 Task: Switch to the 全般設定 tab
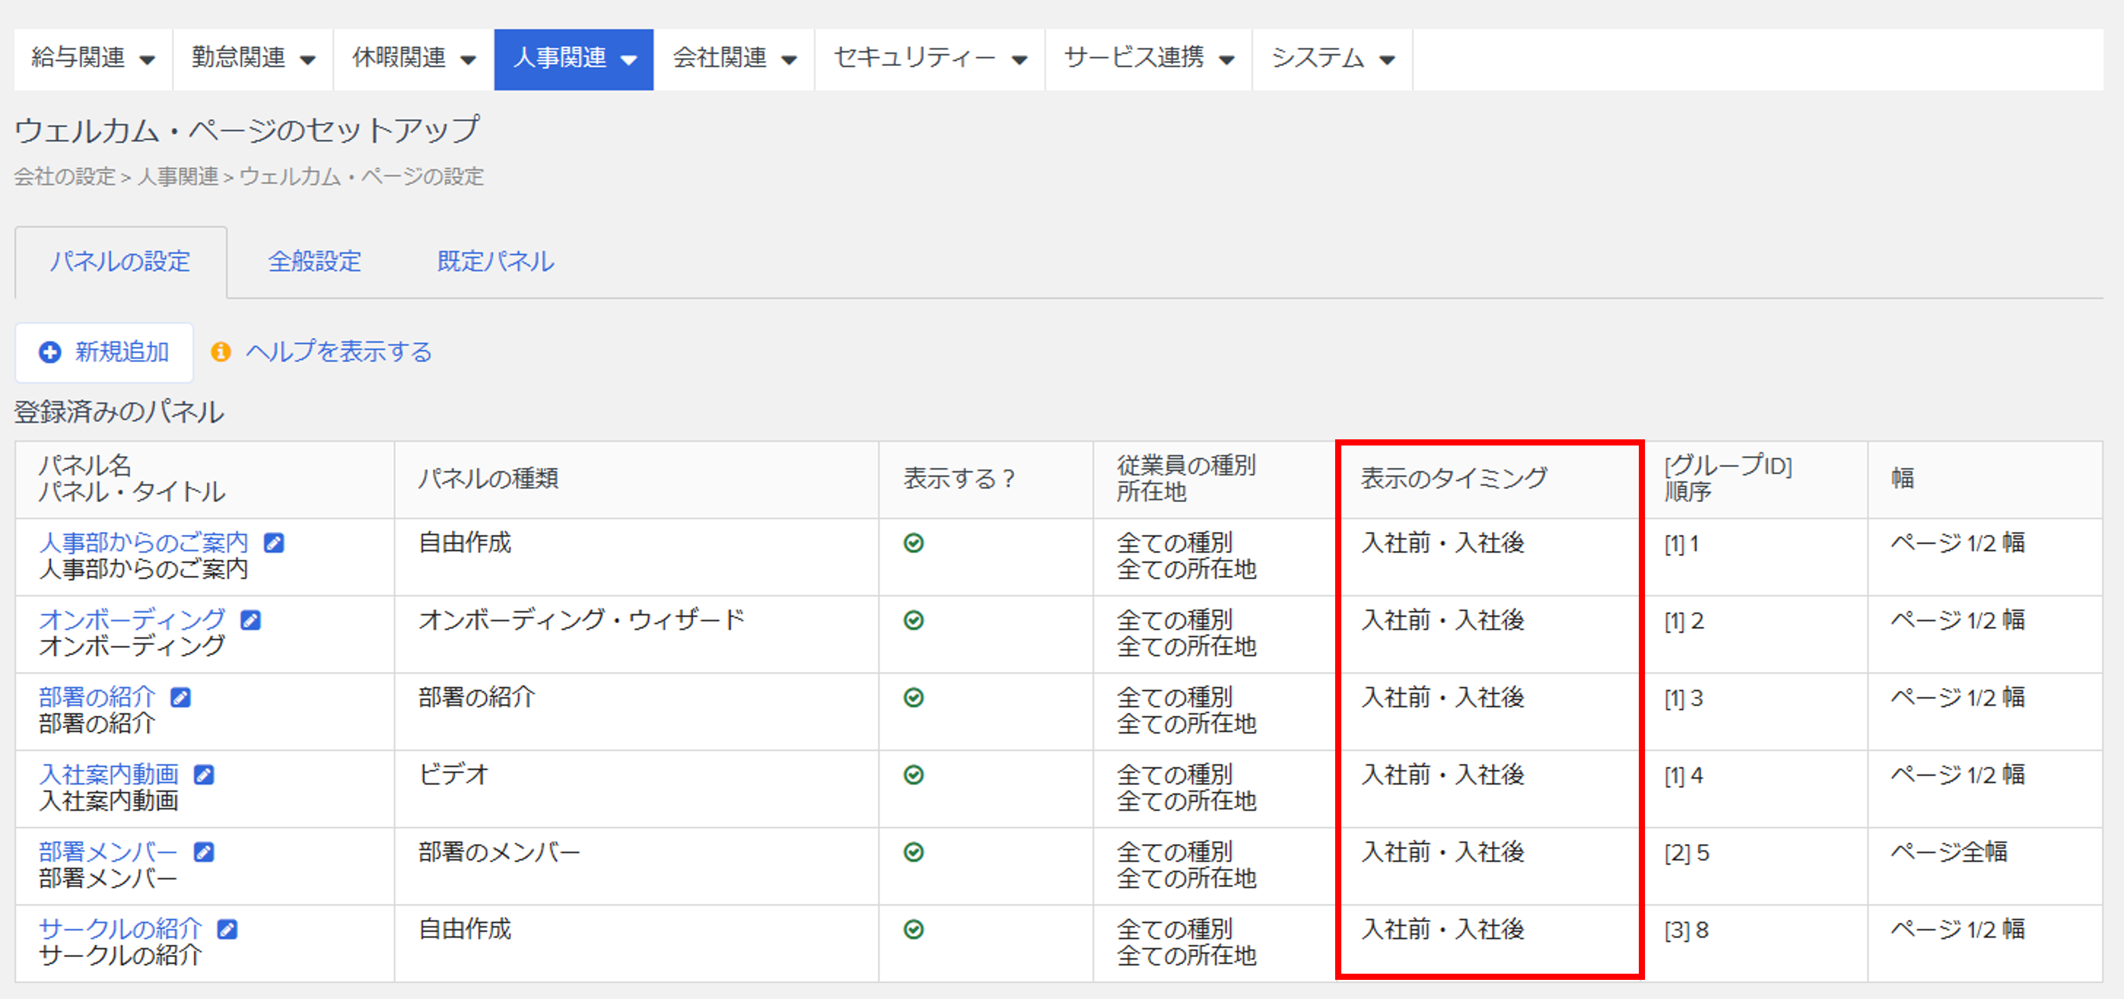coord(314,261)
